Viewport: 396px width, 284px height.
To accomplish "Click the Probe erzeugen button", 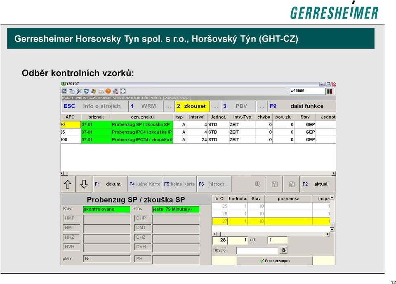I will pos(275,261).
